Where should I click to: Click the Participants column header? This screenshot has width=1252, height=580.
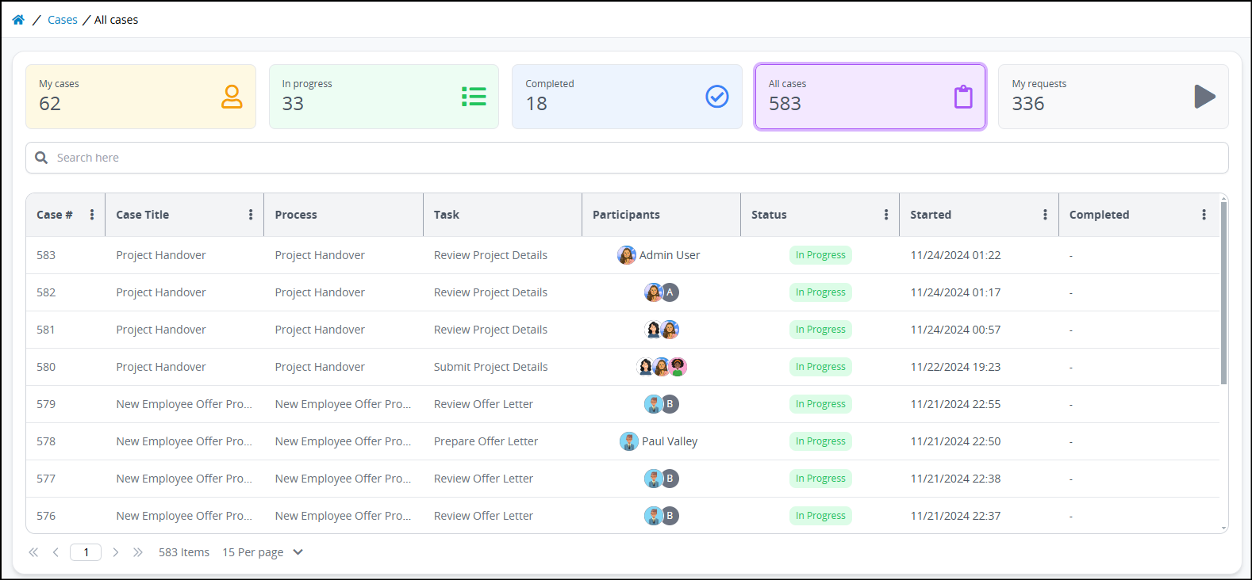pyautogui.click(x=626, y=215)
